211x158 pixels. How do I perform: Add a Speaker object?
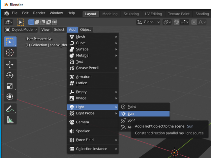tap(93, 131)
